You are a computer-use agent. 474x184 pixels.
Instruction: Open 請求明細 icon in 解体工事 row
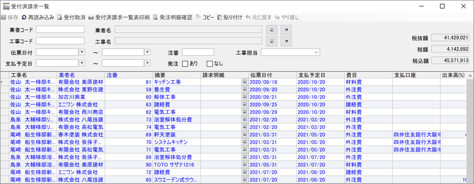click(x=245, y=97)
